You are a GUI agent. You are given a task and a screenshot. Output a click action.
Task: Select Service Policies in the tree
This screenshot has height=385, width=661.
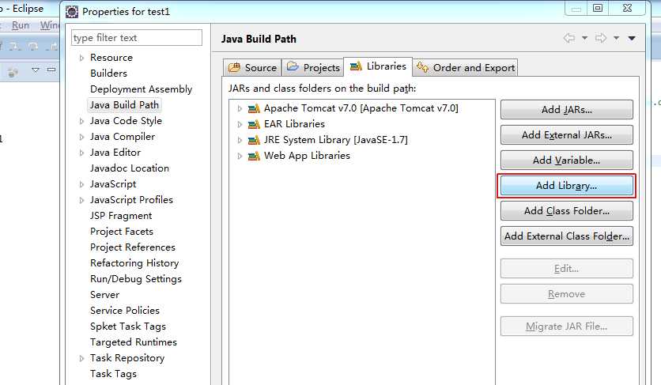pos(125,311)
